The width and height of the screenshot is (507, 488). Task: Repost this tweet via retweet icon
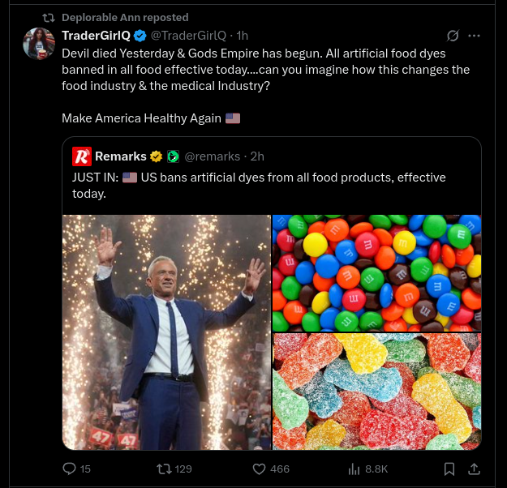165,469
